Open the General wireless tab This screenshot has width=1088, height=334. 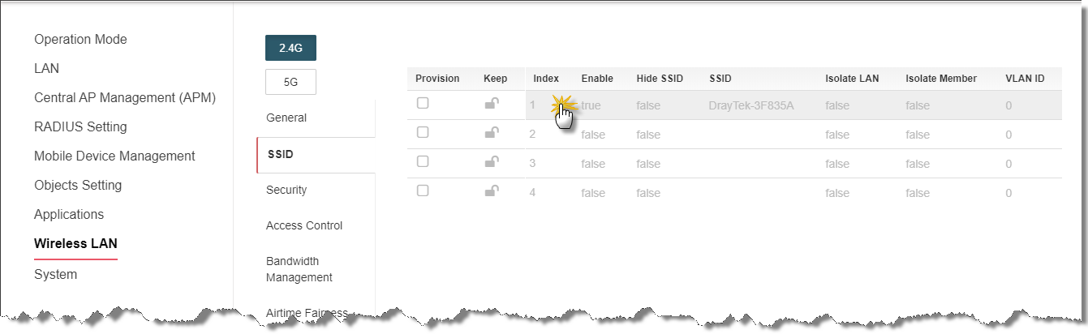[286, 118]
